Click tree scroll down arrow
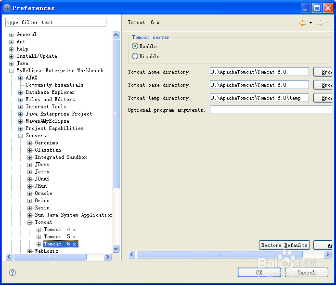The image size is (336, 285). (116, 248)
